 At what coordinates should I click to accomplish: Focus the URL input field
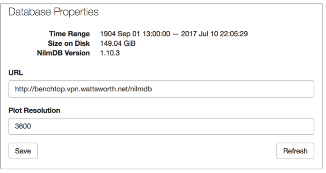pyautogui.click(x=161, y=89)
